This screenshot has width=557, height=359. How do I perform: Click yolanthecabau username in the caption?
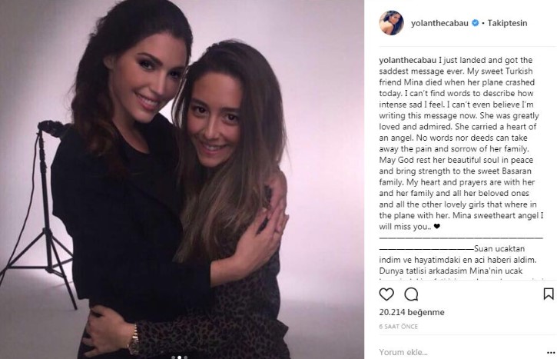point(407,60)
